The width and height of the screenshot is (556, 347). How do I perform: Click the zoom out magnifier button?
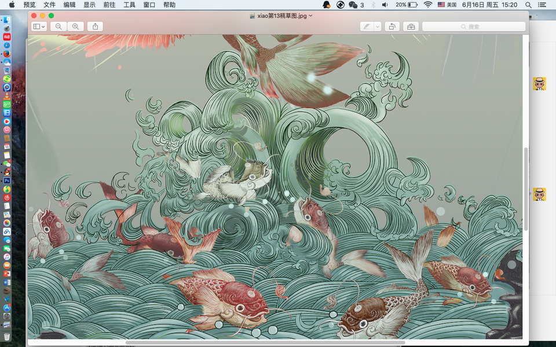(x=58, y=27)
